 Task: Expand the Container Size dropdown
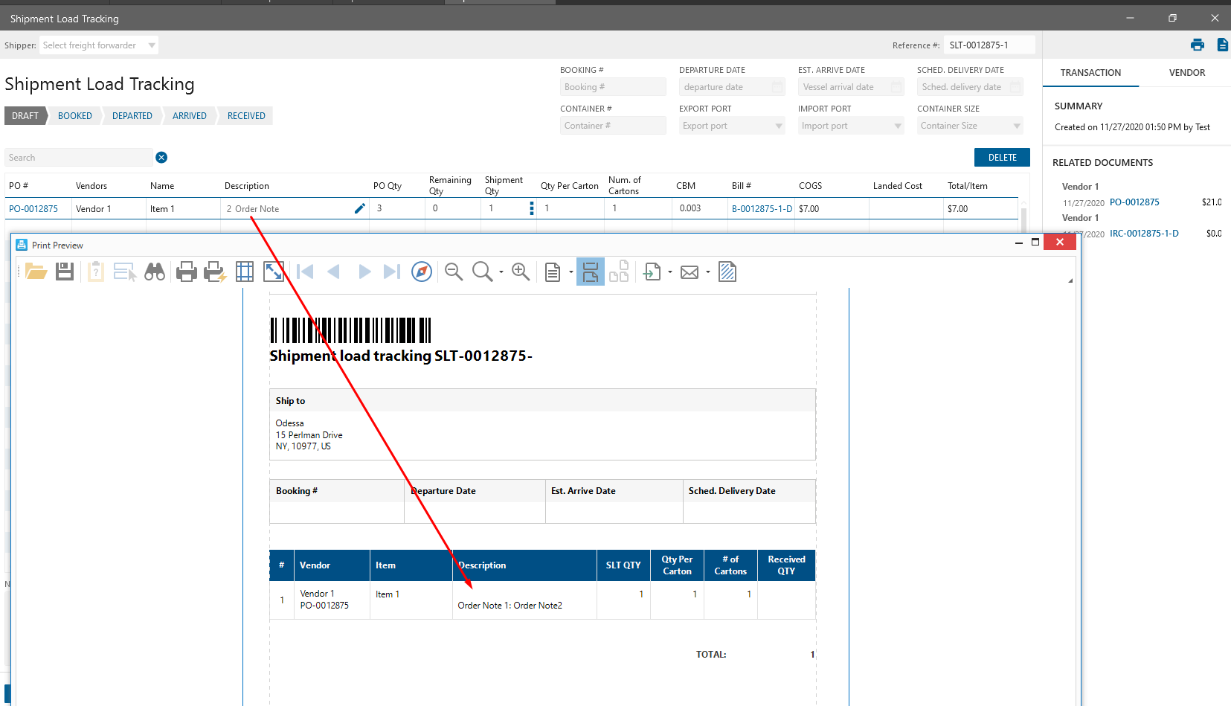click(x=1017, y=126)
